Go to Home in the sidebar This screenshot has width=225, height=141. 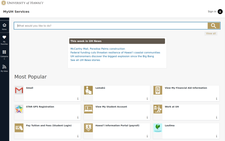pos(4,27)
